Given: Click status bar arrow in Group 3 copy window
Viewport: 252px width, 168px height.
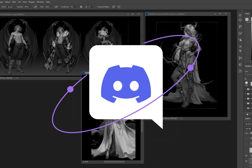Looking at the screenshot, I should point(17,78).
